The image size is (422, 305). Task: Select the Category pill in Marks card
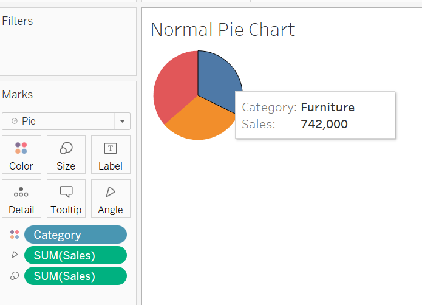point(75,235)
